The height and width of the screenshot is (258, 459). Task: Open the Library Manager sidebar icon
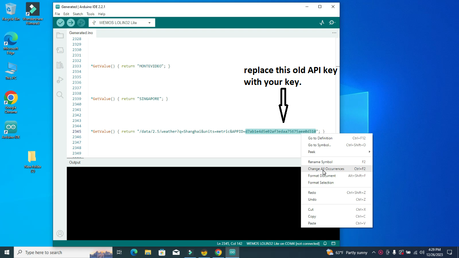(60, 65)
